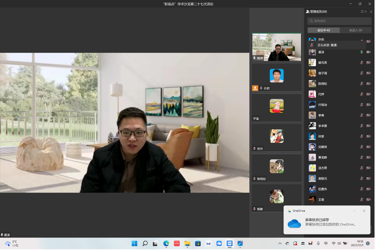Click the search members input field
This screenshot has width=376, height=250.
click(339, 21)
